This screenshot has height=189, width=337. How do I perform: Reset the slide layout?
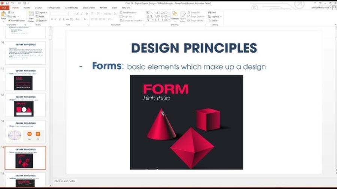point(40,16)
